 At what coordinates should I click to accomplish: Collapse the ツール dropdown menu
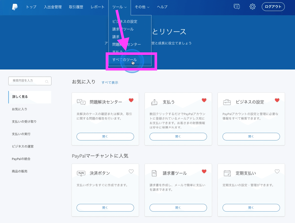[x=119, y=7]
